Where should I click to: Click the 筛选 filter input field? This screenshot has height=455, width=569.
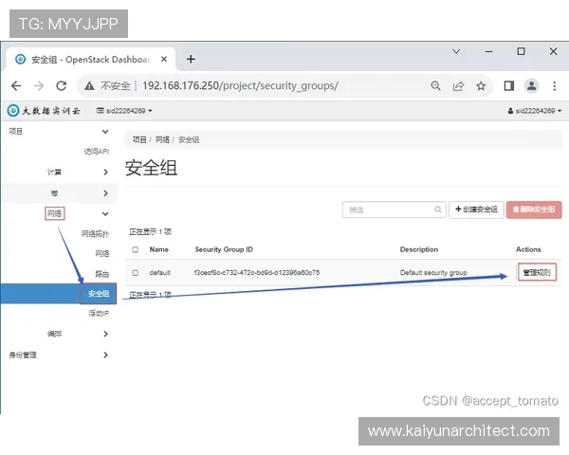pyautogui.click(x=395, y=209)
